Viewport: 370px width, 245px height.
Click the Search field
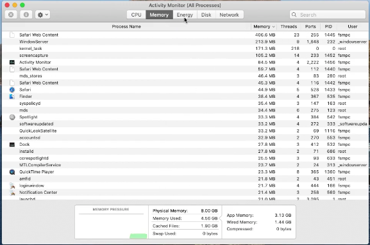click(x=328, y=15)
